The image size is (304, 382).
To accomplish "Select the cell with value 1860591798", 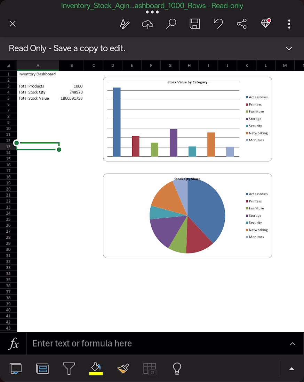I will coord(72,98).
